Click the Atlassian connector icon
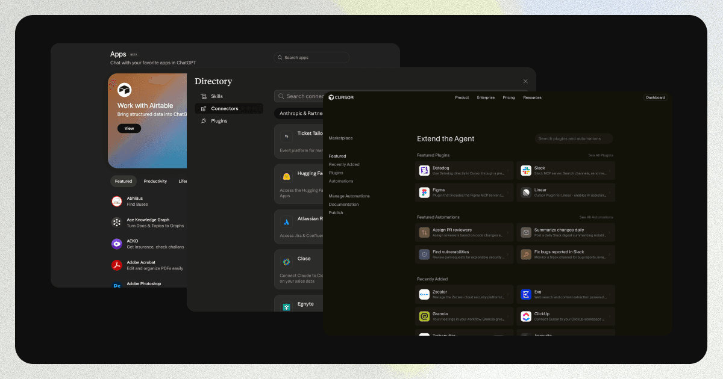Image resolution: width=723 pixels, height=379 pixels. click(287, 221)
